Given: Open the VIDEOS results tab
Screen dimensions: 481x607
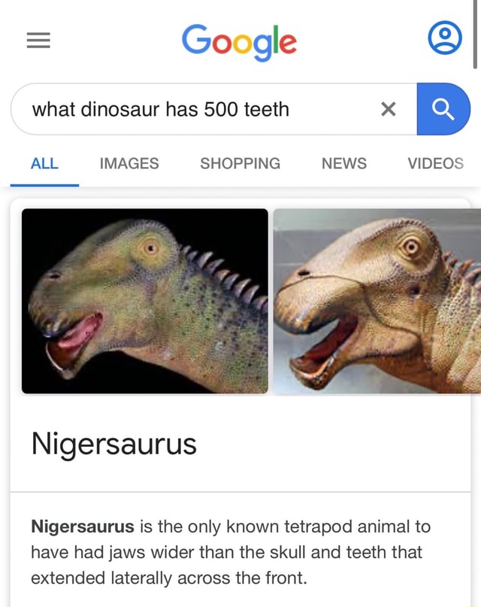Looking at the screenshot, I should click(x=436, y=163).
